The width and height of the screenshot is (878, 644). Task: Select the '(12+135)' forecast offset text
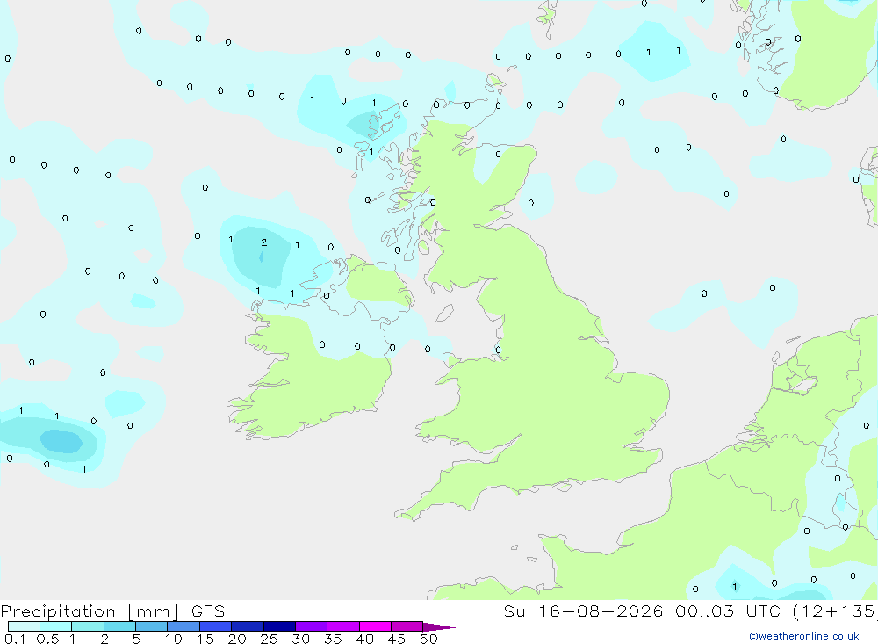[x=835, y=611]
